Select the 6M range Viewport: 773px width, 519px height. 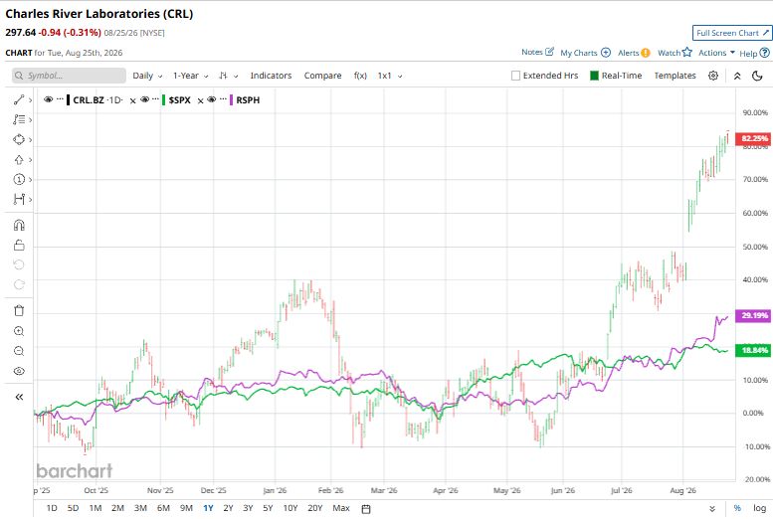point(163,508)
